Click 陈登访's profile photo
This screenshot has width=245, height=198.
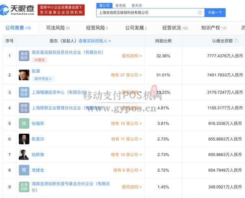pyautogui.click(x=24, y=139)
